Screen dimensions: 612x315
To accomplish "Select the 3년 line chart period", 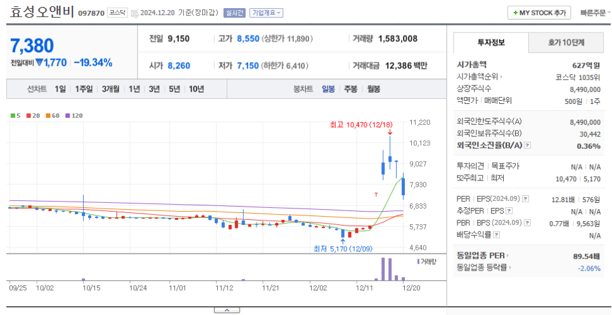I will point(154,89).
